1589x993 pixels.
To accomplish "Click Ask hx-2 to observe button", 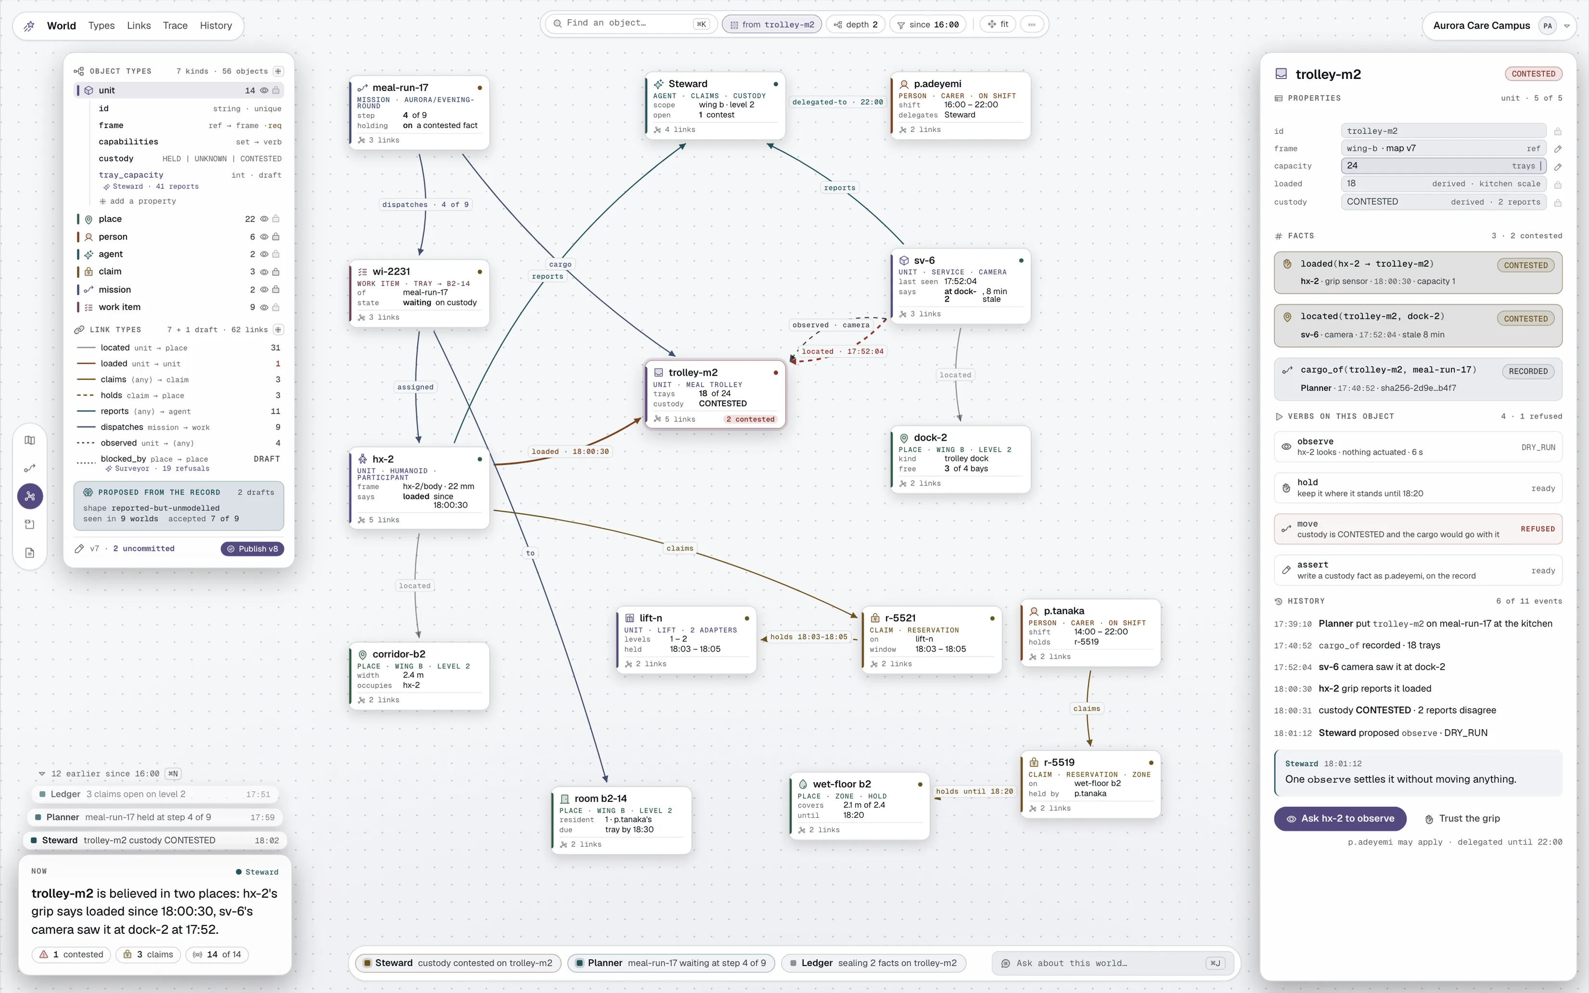I will pos(1340,818).
